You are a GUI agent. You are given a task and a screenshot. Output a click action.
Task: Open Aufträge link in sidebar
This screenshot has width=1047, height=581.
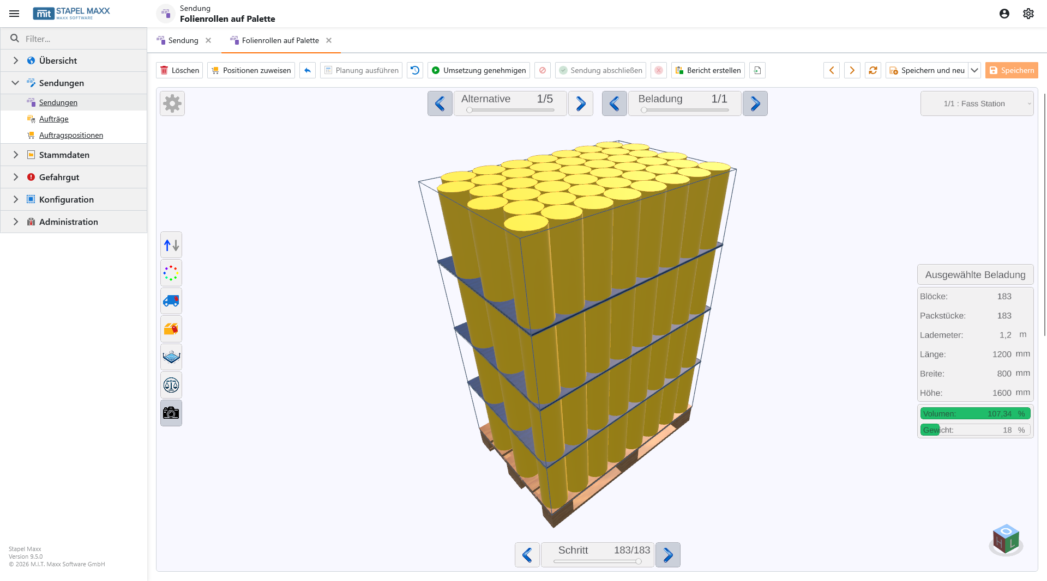(54, 119)
